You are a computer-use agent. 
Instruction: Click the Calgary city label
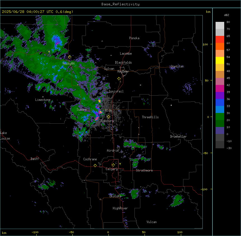pos(112,169)
